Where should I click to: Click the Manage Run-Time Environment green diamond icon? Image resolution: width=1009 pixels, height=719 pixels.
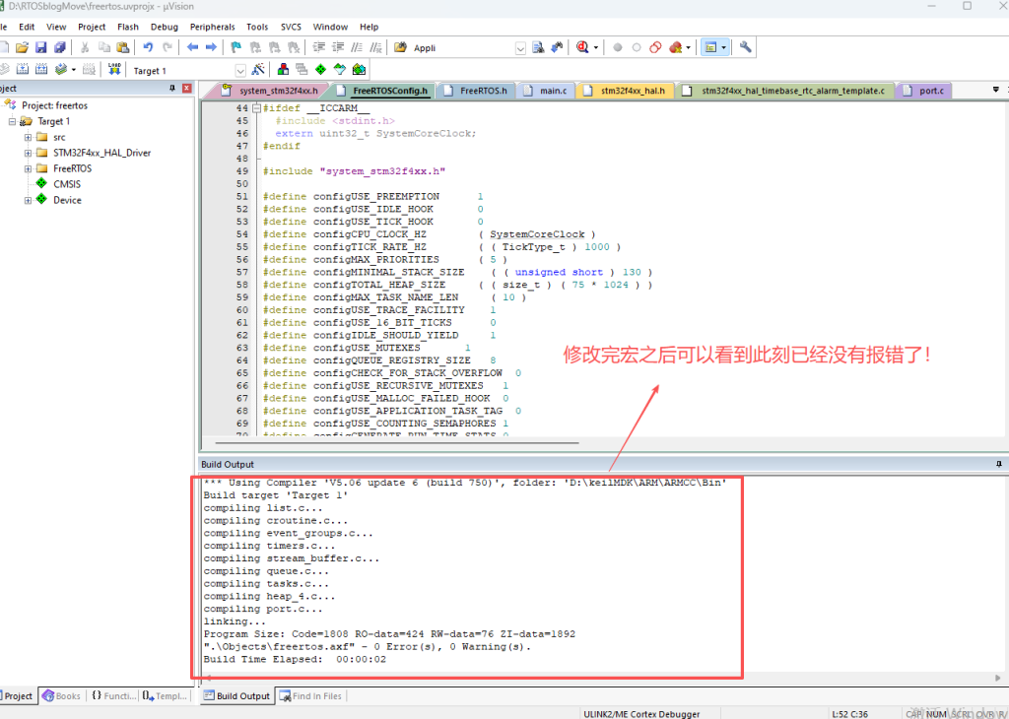tap(321, 70)
